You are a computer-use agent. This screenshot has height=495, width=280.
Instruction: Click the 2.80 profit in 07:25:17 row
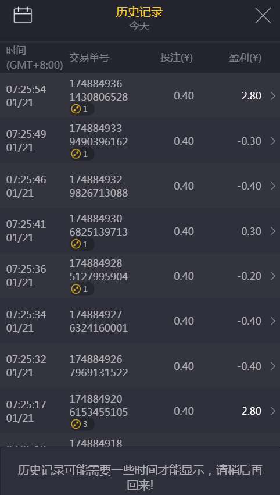252,411
